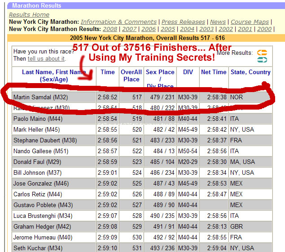
Task: View 2006 marathon results
Action: (149, 29)
